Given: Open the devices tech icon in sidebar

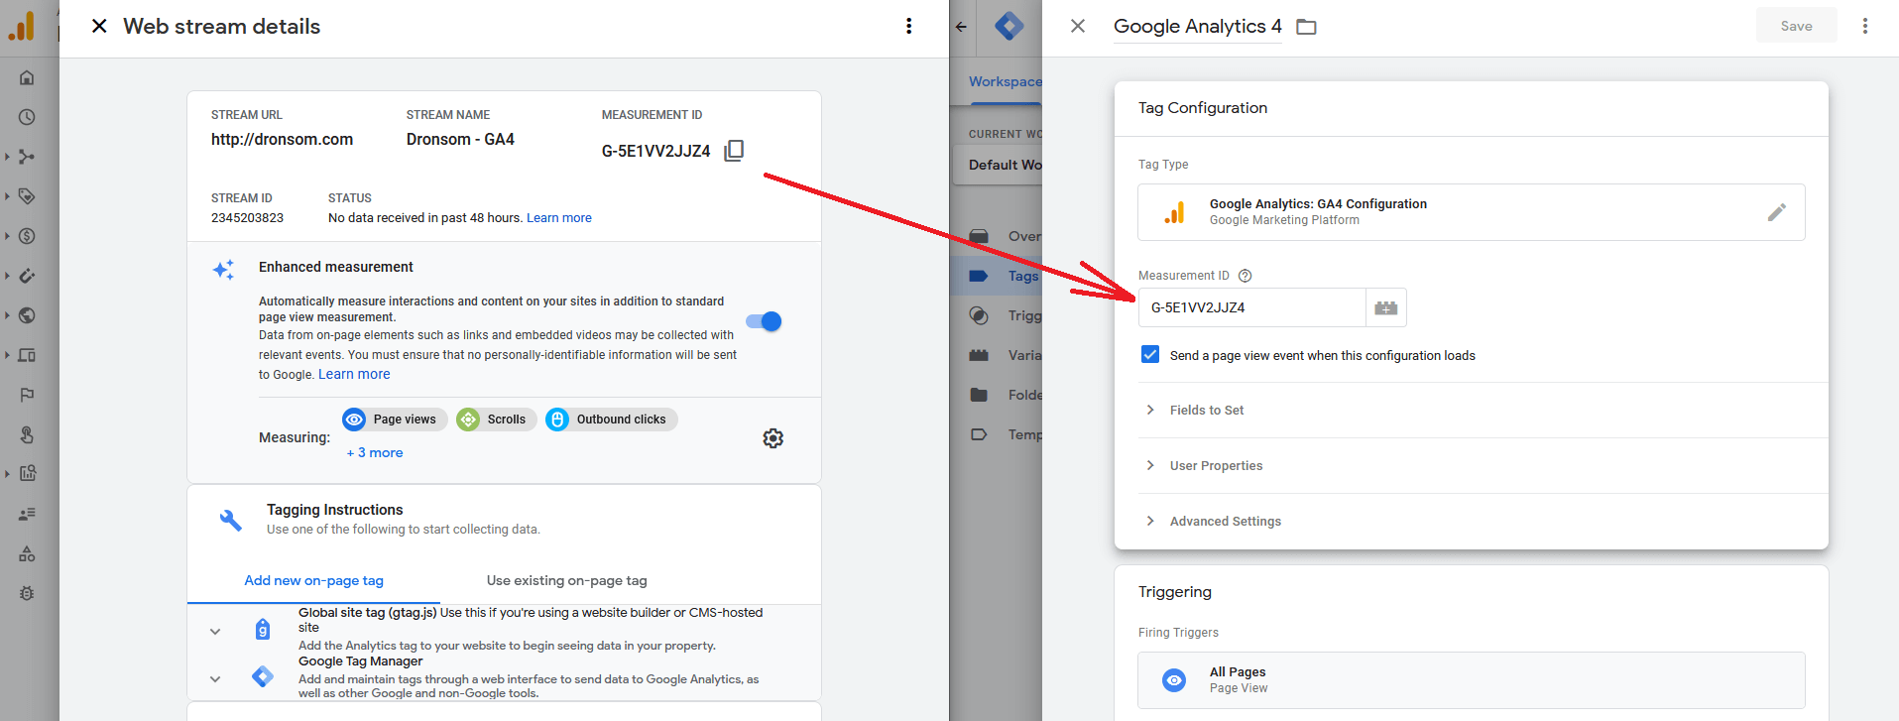Looking at the screenshot, I should click(27, 355).
